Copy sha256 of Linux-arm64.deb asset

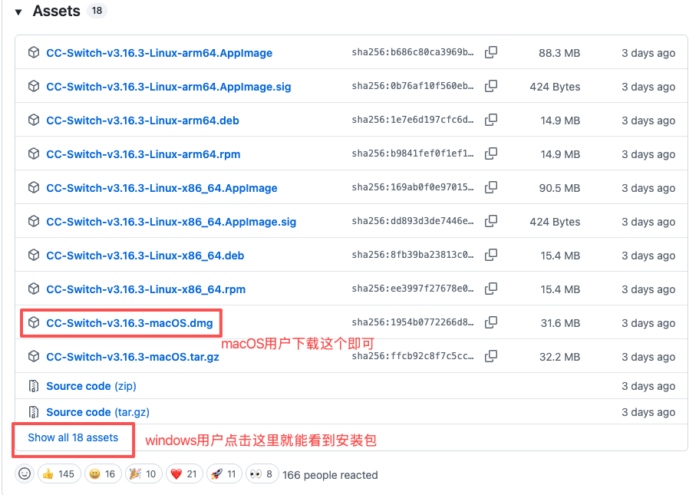tap(491, 120)
